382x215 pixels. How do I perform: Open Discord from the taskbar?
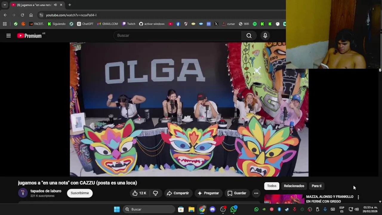tap(212, 209)
